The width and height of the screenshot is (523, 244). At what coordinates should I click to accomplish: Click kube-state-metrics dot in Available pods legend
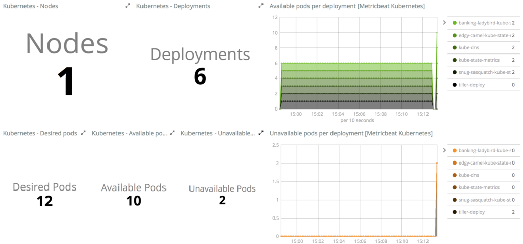pyautogui.click(x=454, y=60)
